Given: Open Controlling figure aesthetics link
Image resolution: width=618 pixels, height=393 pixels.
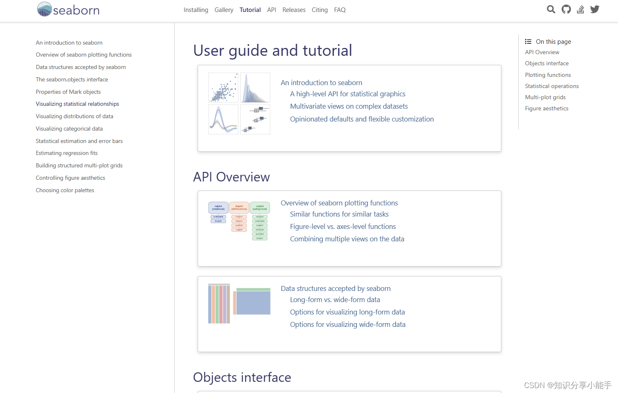Looking at the screenshot, I should click(x=70, y=178).
